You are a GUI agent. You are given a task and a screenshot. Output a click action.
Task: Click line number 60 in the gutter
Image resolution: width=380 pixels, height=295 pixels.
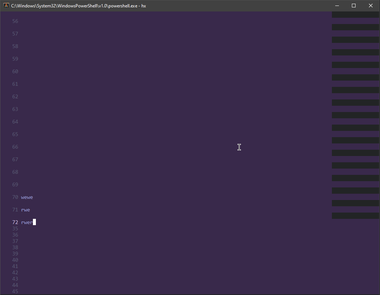pyautogui.click(x=15, y=71)
